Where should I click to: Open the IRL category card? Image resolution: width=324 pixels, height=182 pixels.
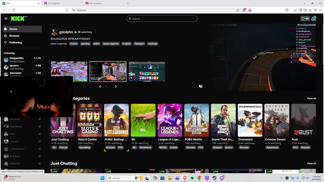[143, 120]
